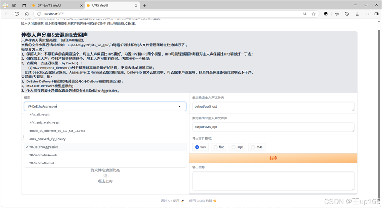Collapse the model dropdown arrow
This screenshot has height=208, width=382.
(x=180, y=107)
